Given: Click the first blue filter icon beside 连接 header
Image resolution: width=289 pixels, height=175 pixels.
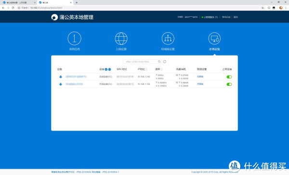Looking at the screenshot, I should (x=106, y=69).
